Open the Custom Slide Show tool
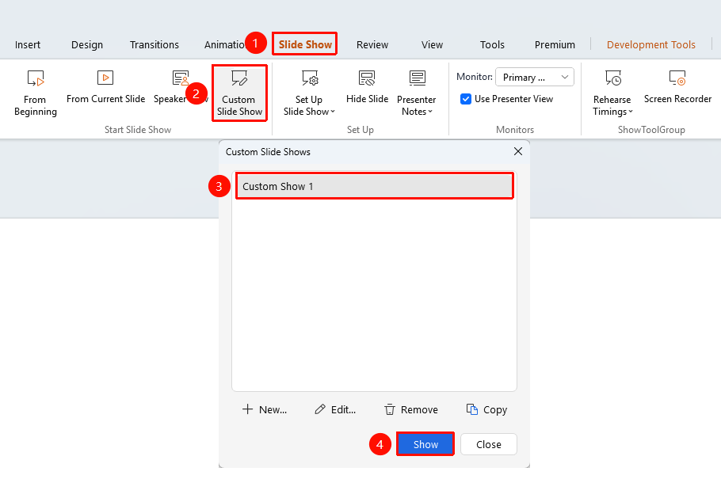The width and height of the screenshot is (721, 498). 239,93
